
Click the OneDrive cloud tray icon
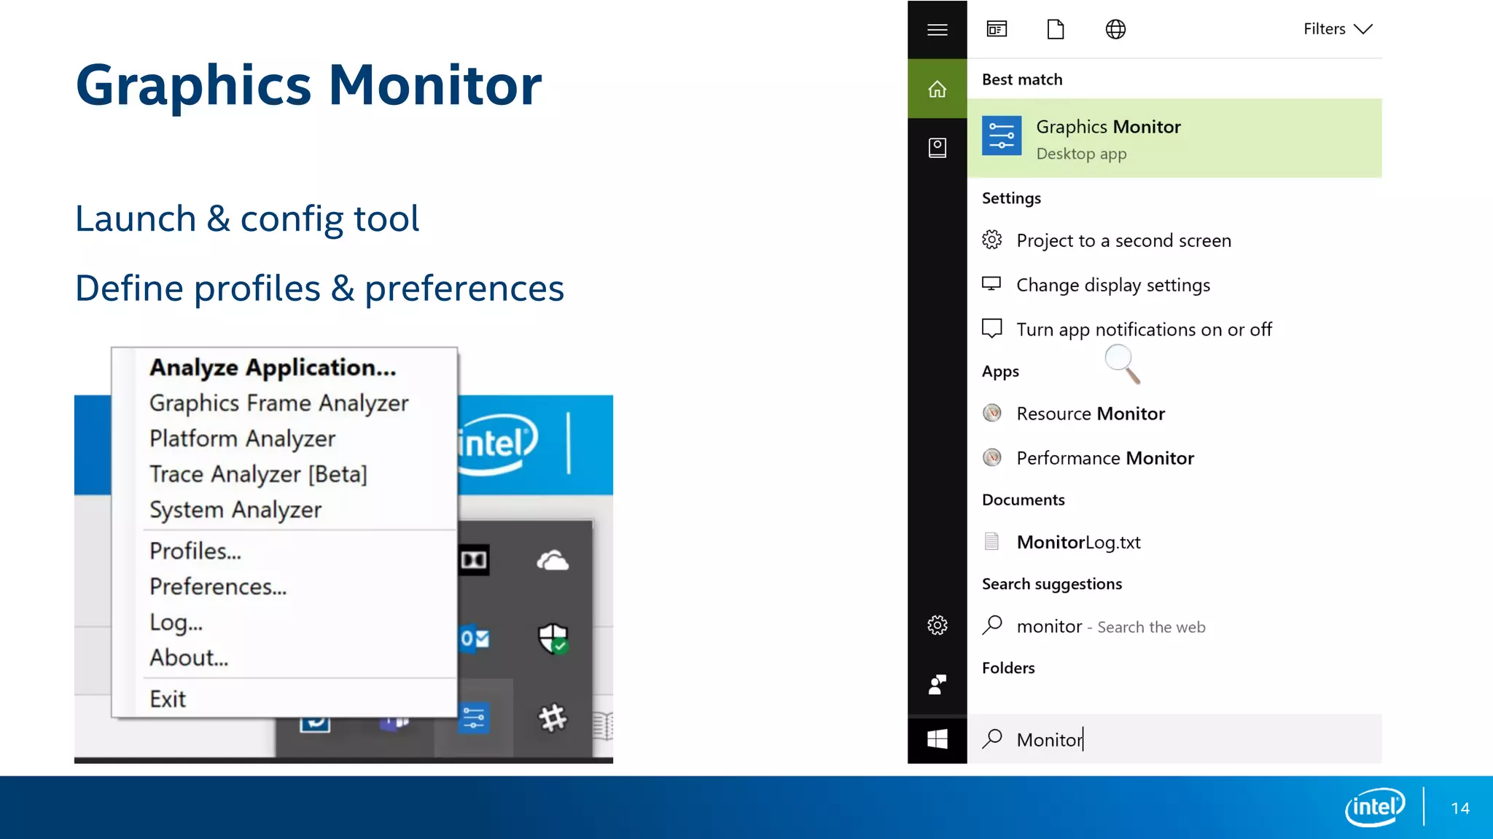tap(553, 561)
